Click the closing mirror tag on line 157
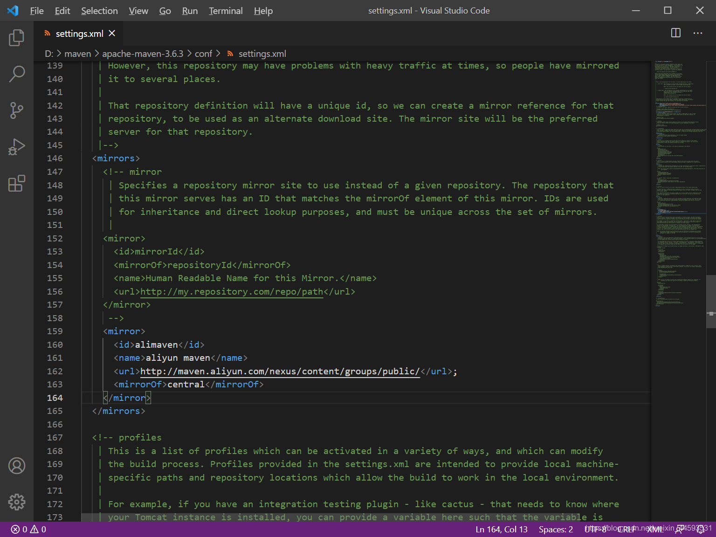This screenshot has width=716, height=537. 127,305
